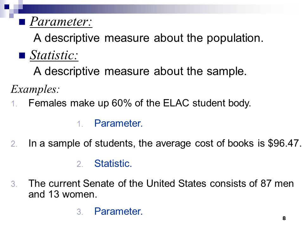Image resolution: width=304 pixels, height=228 pixels.
Task: Click the first blue Parameter. answer
Action: (x=118, y=123)
